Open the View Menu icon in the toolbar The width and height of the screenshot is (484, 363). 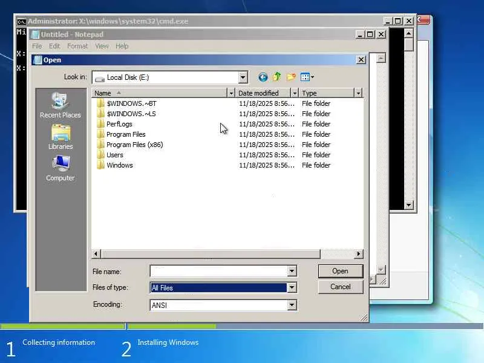click(x=307, y=77)
